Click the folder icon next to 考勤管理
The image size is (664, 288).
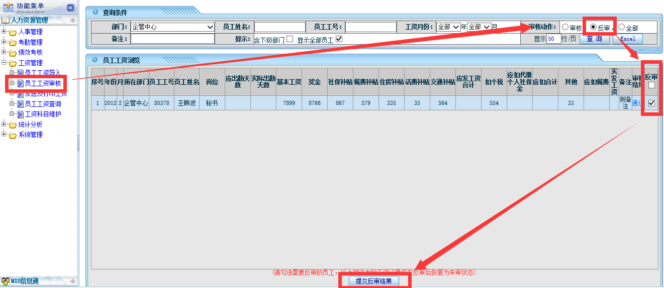click(x=13, y=43)
